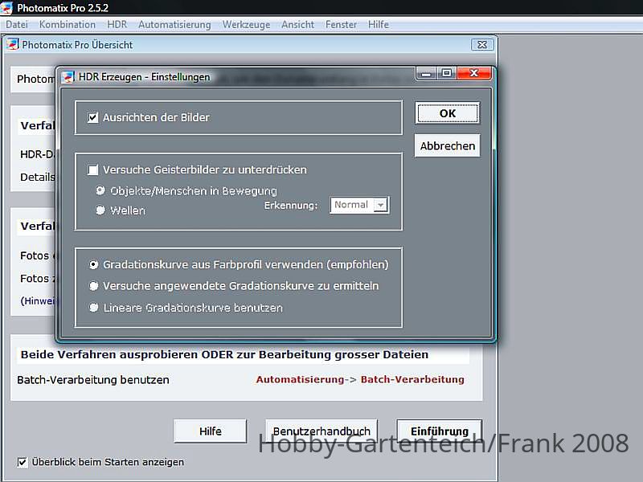Click the HDR Erzeugen dialog title icon
The height and width of the screenshot is (482, 643).
click(68, 76)
